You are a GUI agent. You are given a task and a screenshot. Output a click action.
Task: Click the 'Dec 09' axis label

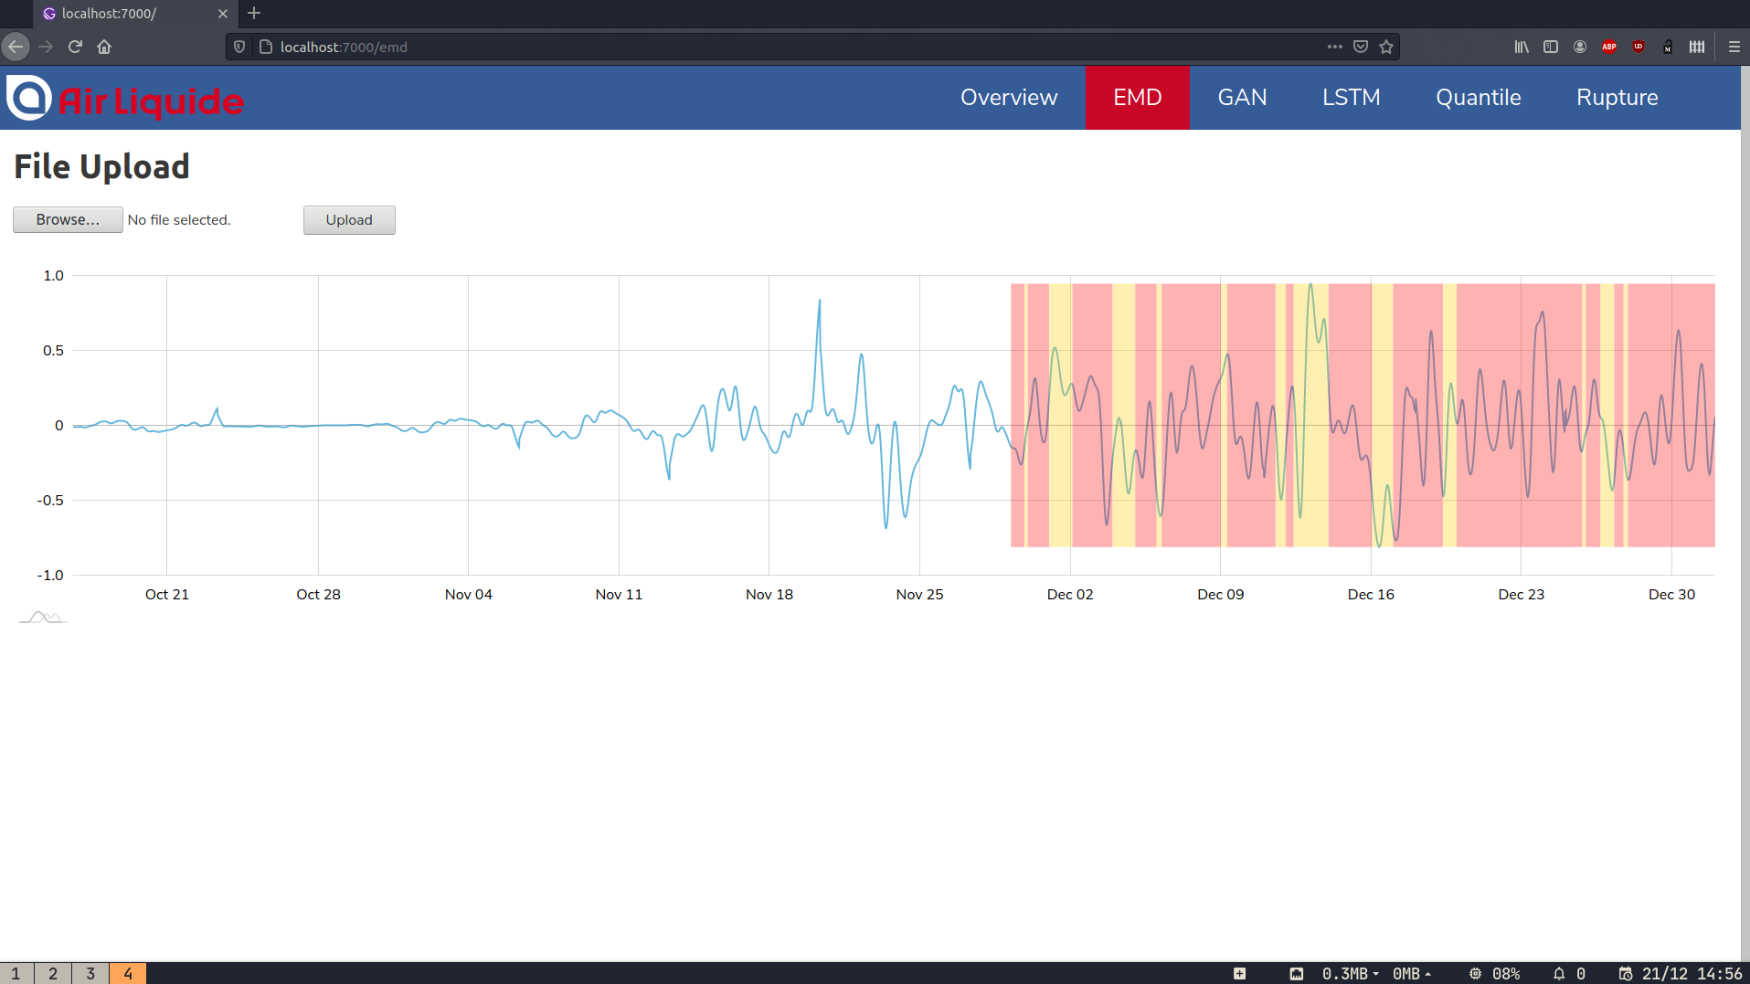click(x=1221, y=594)
